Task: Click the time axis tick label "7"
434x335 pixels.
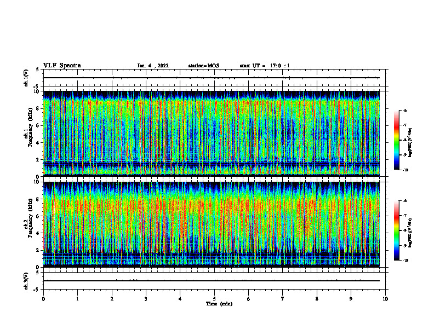Action: tap(283, 298)
